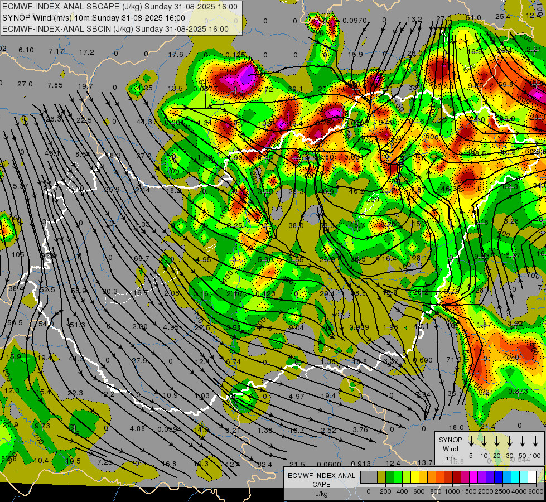The image size is (546, 502).
Task: Click the 2500 tick label on CAPE legend
Action: pos(502,491)
